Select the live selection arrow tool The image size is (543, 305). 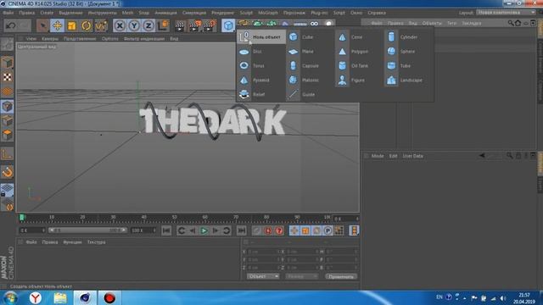pyautogui.click(x=42, y=25)
